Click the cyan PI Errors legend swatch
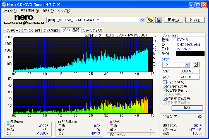This screenshot has width=209, height=139. (8, 122)
